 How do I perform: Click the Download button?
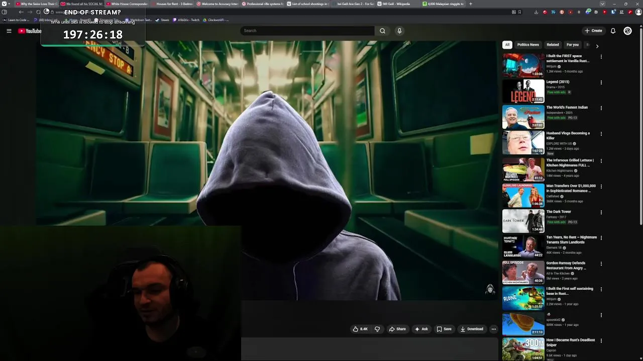(x=472, y=329)
